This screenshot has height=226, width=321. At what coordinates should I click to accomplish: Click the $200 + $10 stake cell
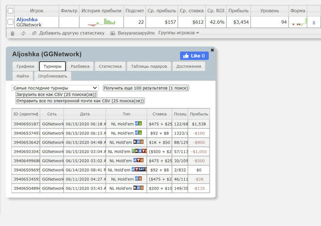160,188
